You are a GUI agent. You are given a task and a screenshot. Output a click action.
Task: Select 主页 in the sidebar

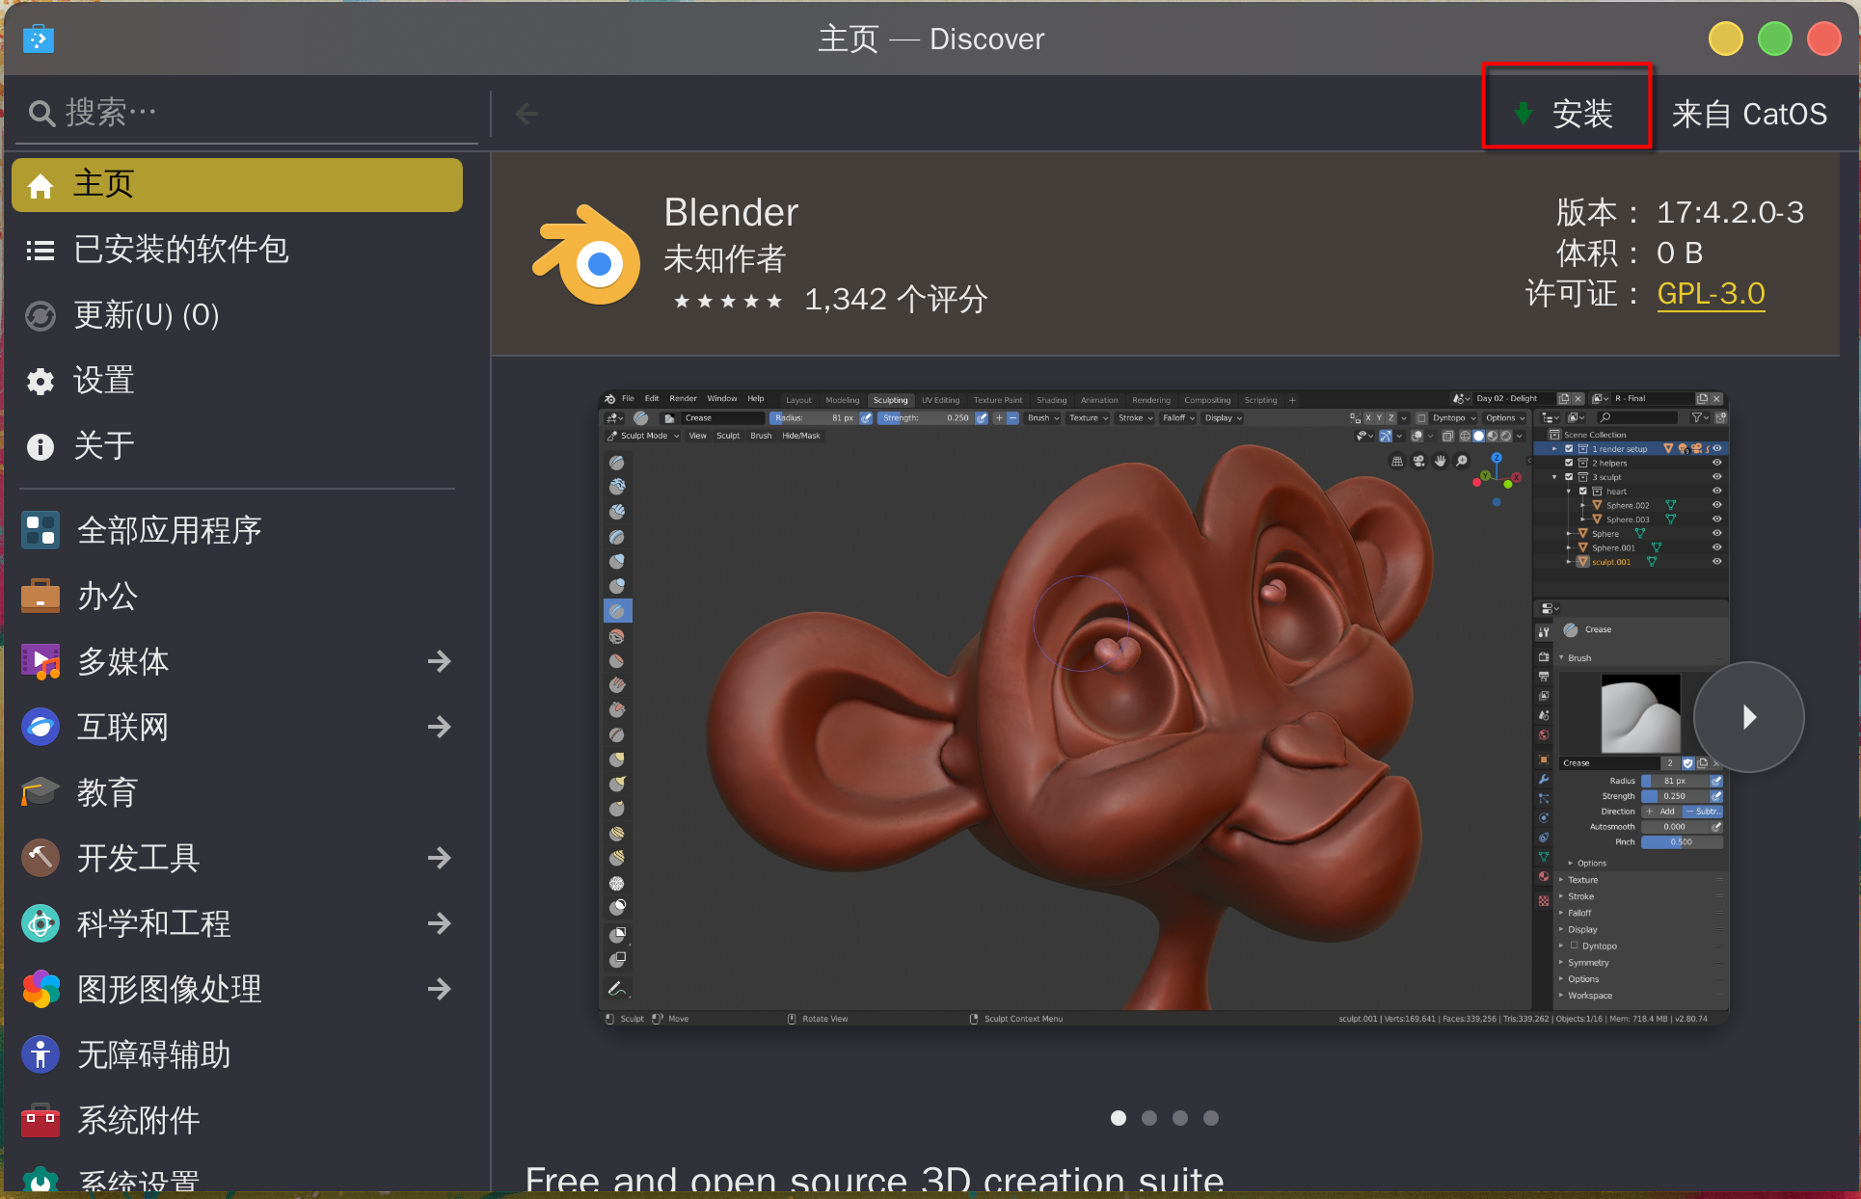(237, 184)
